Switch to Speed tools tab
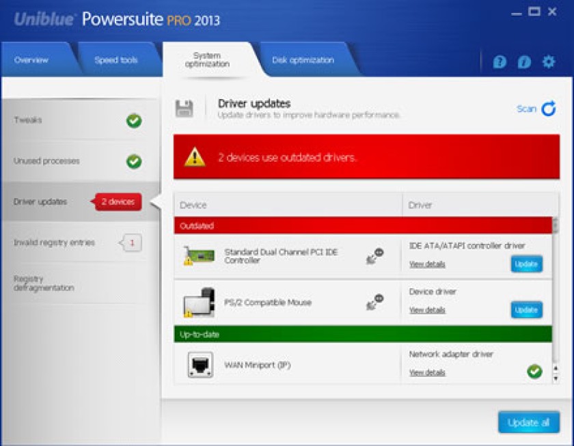 (x=116, y=60)
